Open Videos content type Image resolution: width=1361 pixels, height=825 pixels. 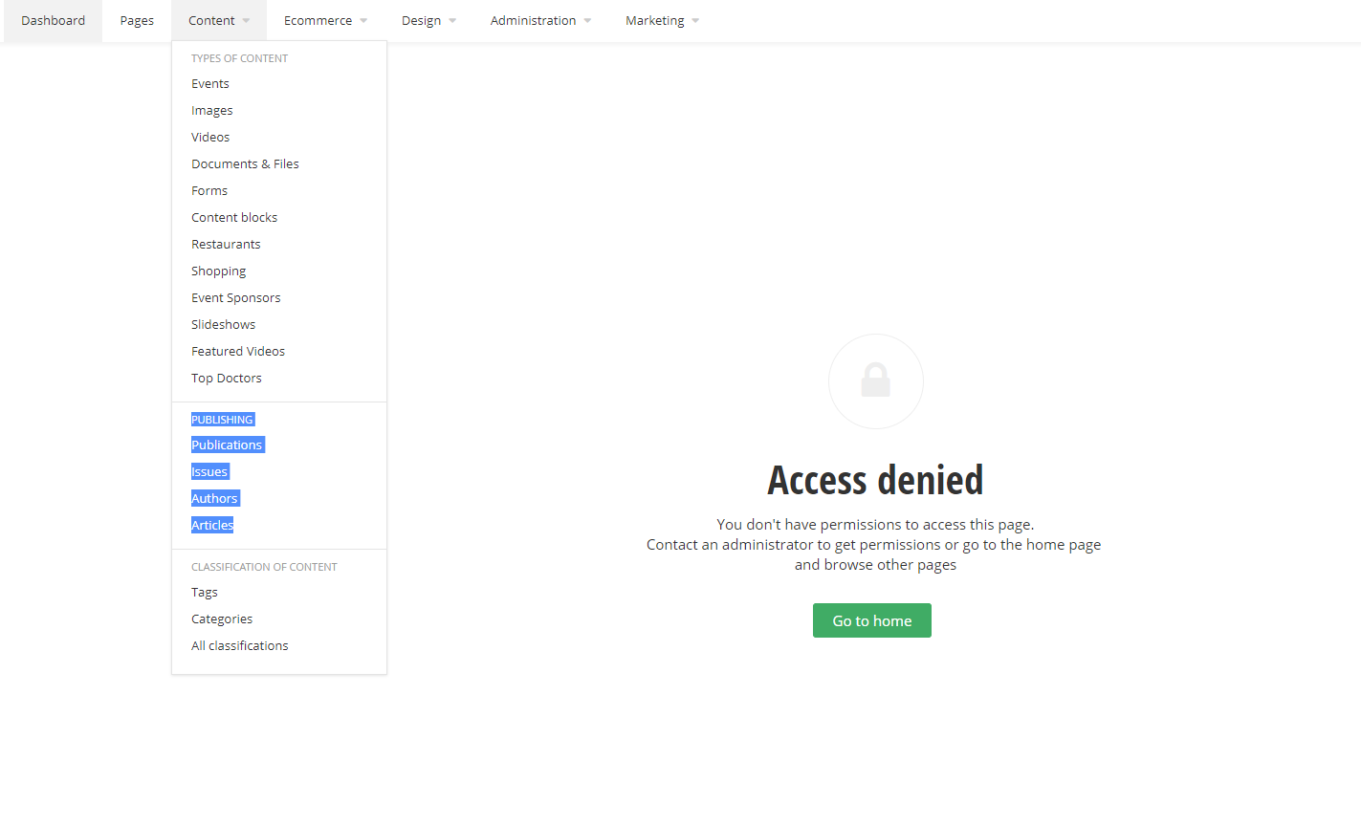point(210,138)
